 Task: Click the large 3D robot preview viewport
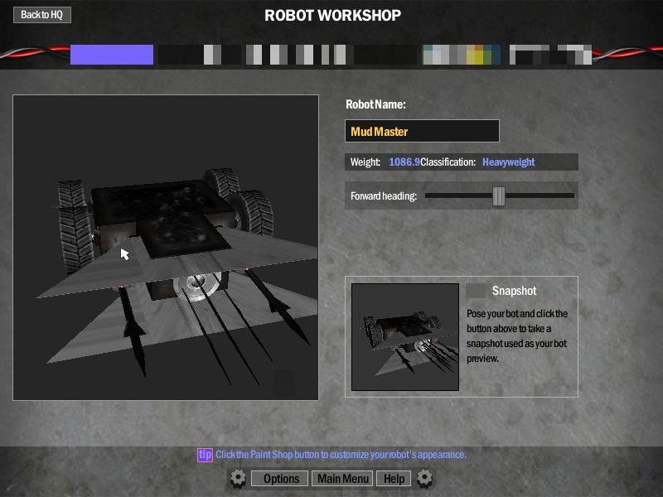point(166,247)
